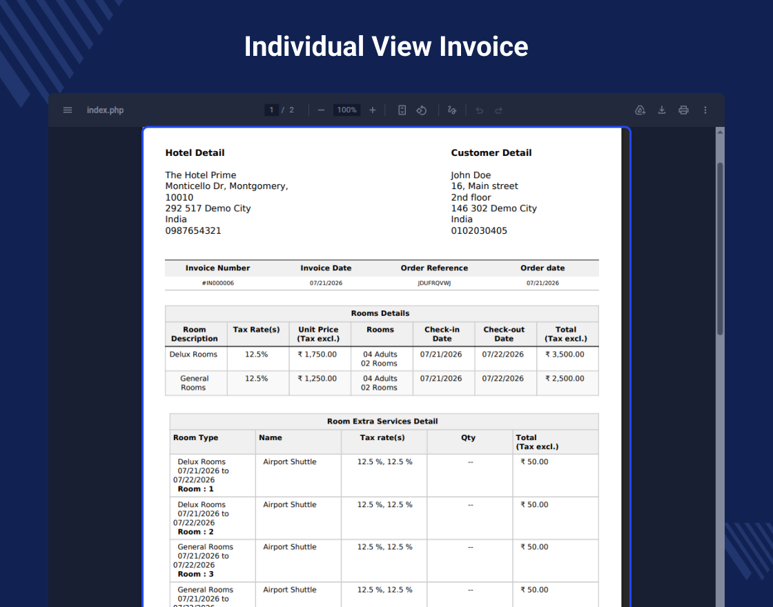Save the PDF to Google Drive
This screenshot has height=607, width=773.
640,110
